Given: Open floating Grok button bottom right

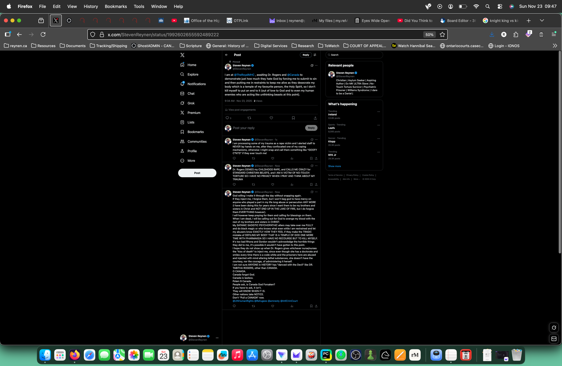Looking at the screenshot, I should click(554, 327).
